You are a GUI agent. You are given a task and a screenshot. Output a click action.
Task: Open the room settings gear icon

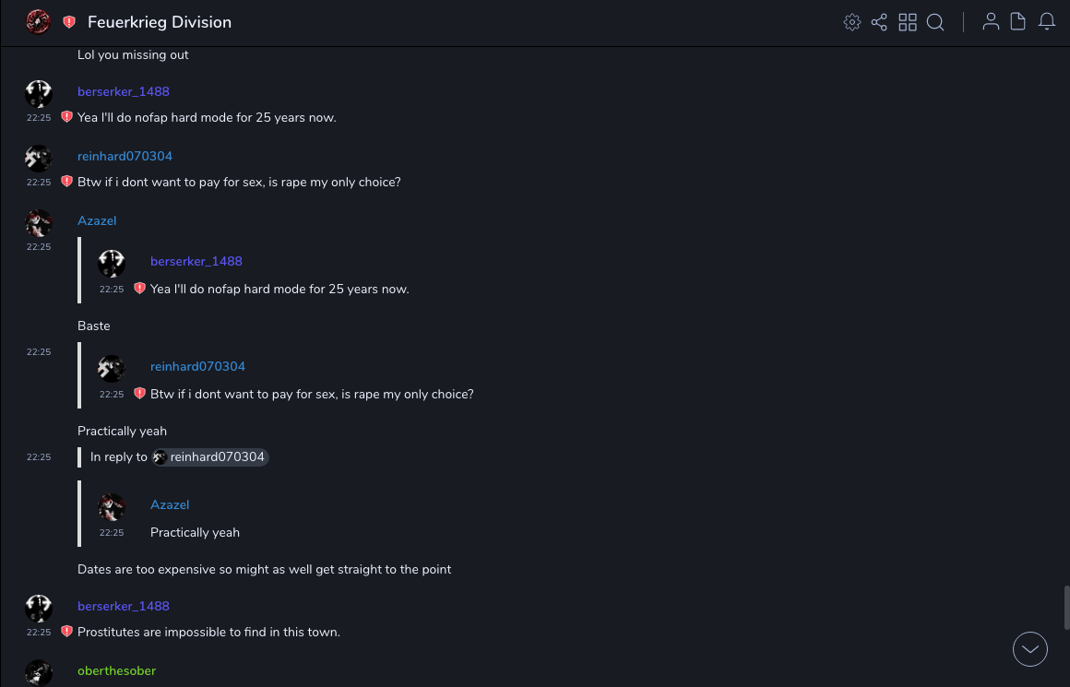point(852,22)
